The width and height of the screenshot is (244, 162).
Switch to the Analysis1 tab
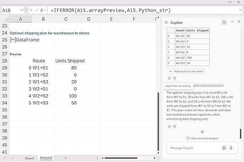(x=46, y=158)
